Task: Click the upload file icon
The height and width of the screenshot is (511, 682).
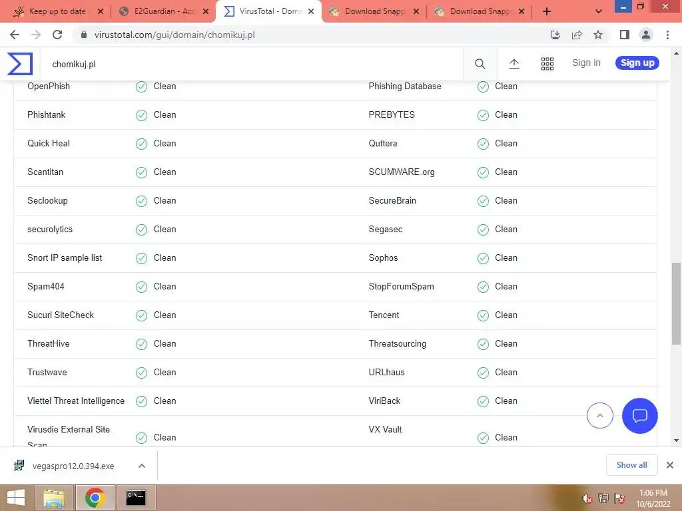Action: click(514, 64)
